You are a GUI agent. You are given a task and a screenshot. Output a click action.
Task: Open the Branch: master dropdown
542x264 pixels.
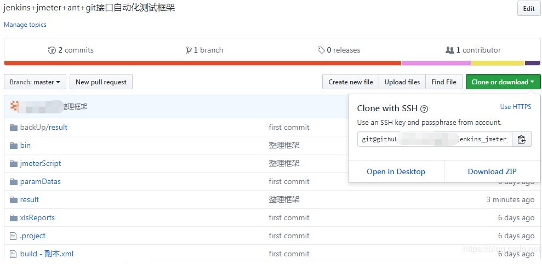(35, 82)
